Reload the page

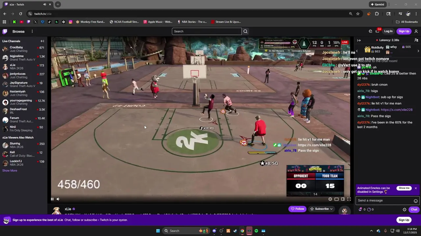(20, 14)
